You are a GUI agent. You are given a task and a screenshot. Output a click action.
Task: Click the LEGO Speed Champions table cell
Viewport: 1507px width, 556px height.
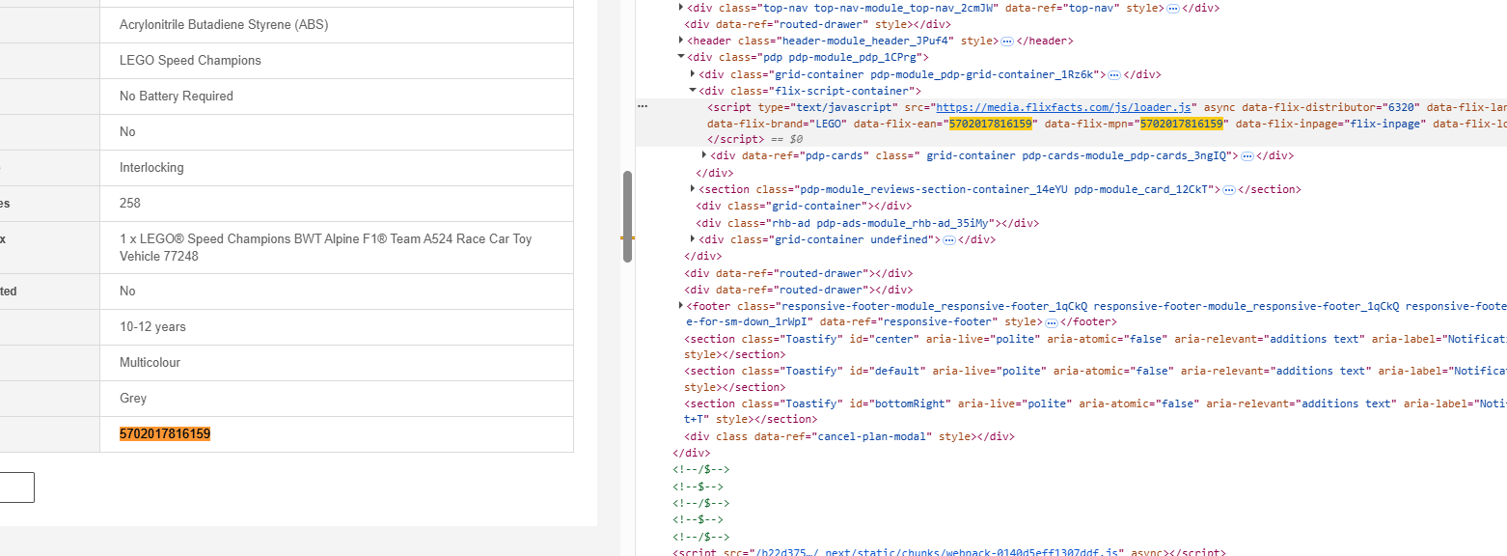[337, 61]
